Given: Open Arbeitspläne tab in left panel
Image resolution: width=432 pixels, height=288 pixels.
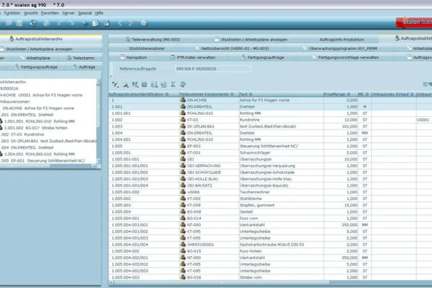Looking at the screenshot, I should click(35, 58).
